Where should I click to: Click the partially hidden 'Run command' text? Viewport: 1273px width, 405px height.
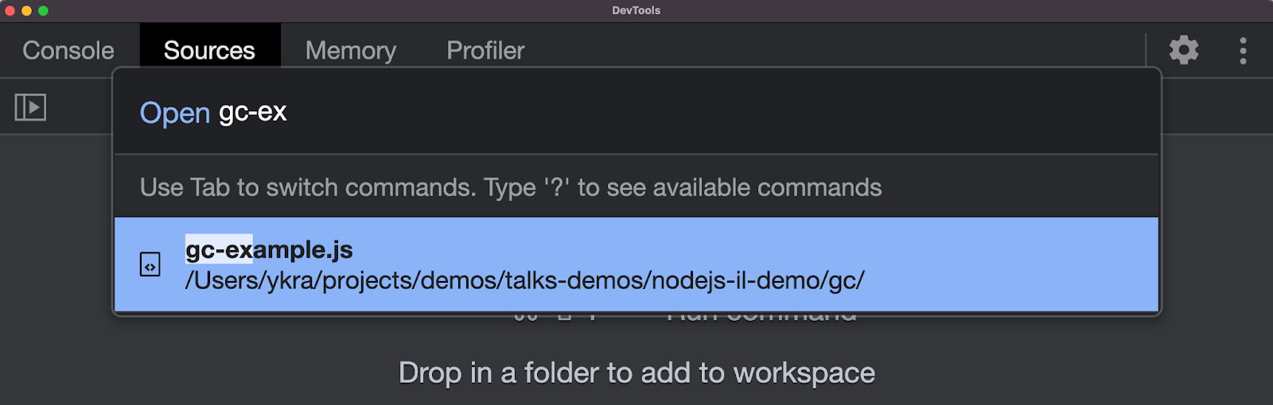(x=761, y=319)
